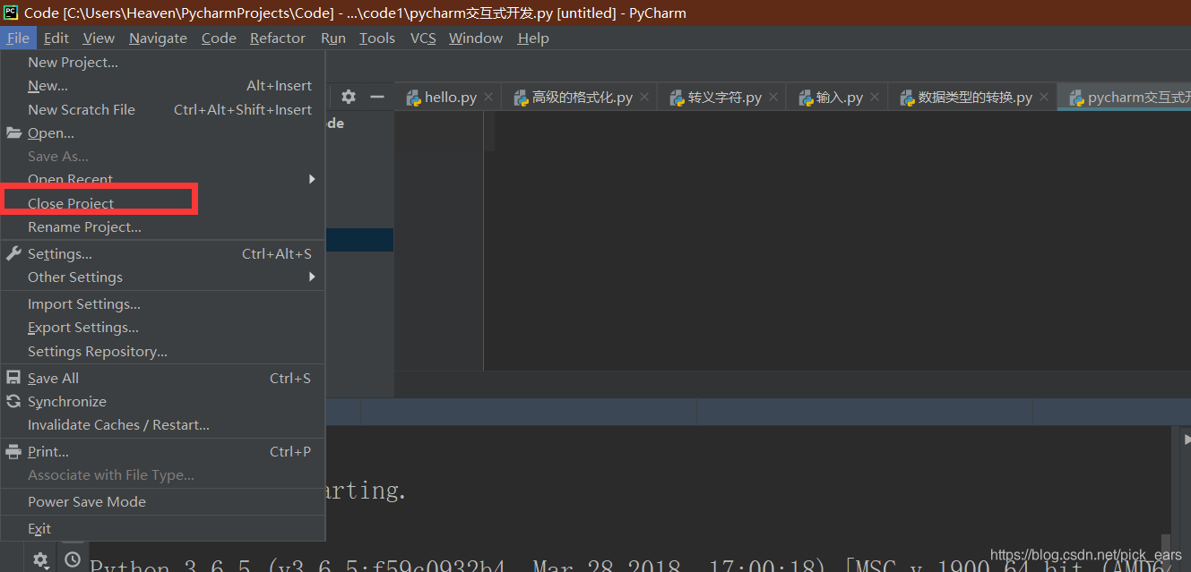Open the Navigate menu
The width and height of the screenshot is (1191, 572).
tap(158, 38)
